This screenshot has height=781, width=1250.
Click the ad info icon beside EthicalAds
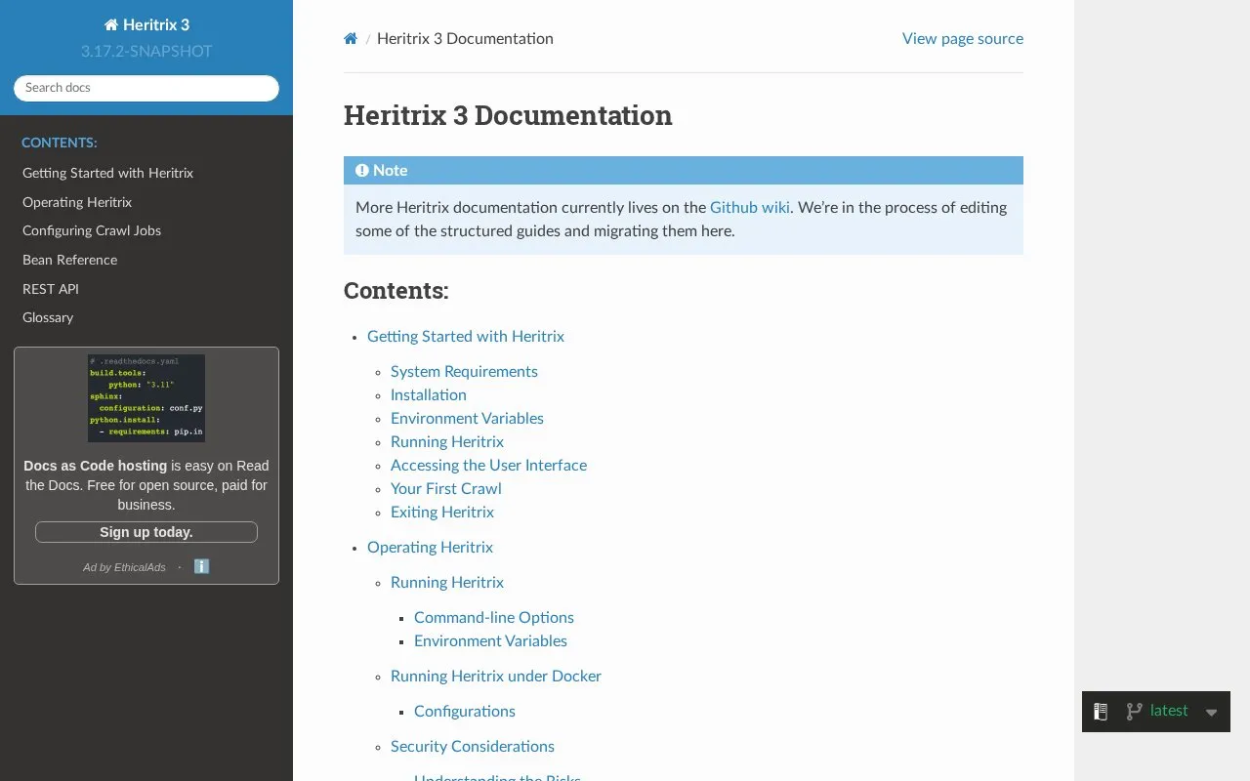202,566
